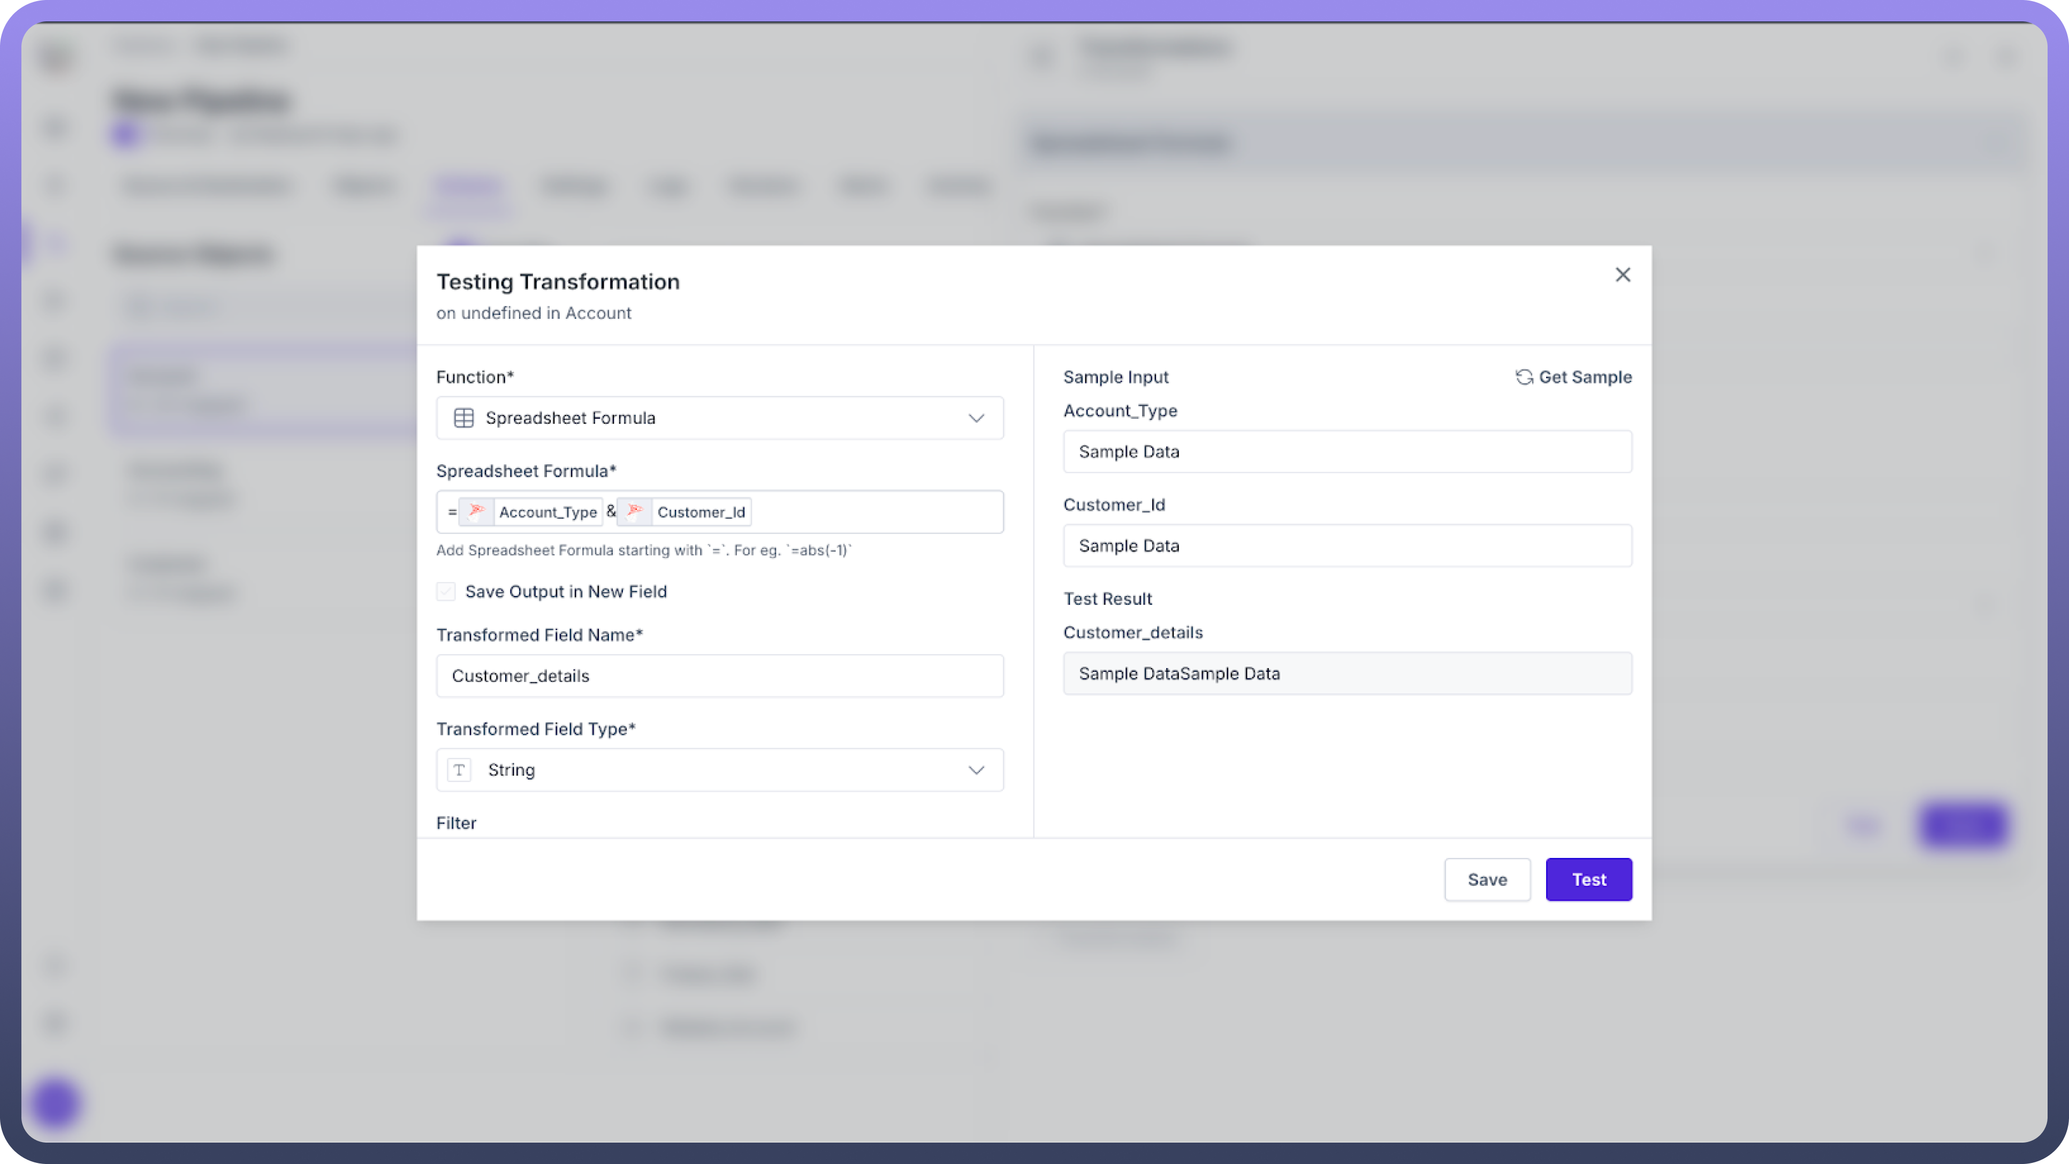
Task: Select the Customer_Id token in formula
Action: pos(701,512)
